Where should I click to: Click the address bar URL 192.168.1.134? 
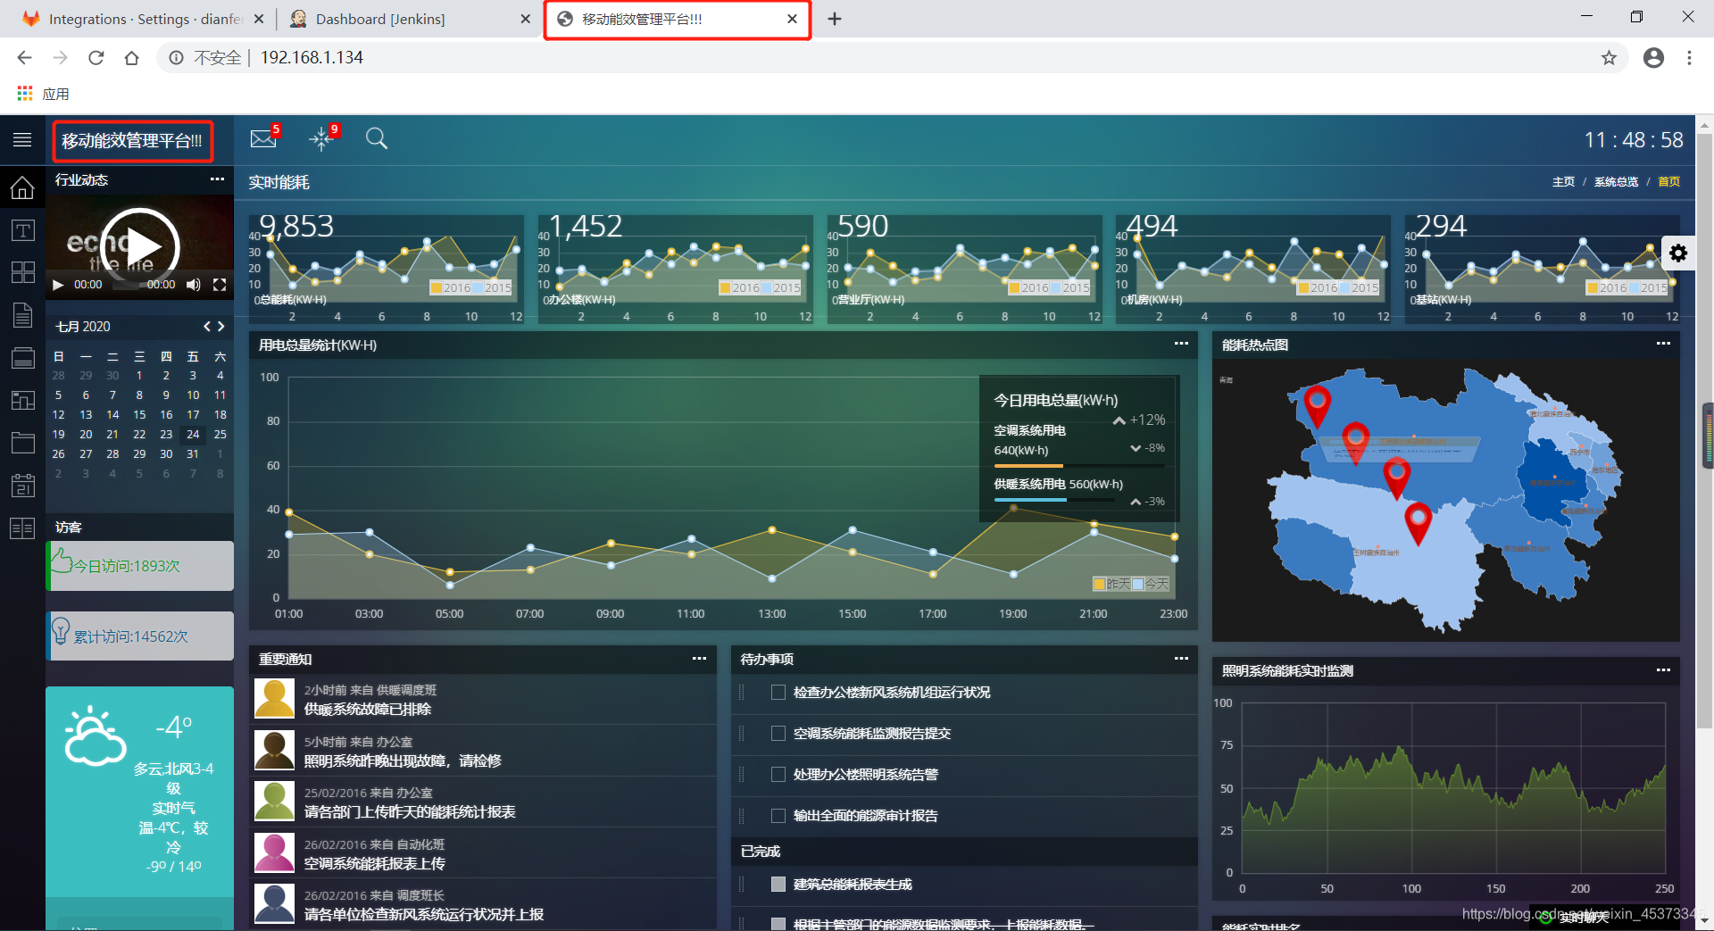(312, 58)
